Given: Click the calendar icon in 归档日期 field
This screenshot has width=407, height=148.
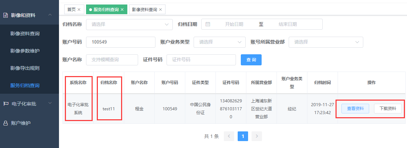Looking at the screenshot, I should [x=207, y=24].
